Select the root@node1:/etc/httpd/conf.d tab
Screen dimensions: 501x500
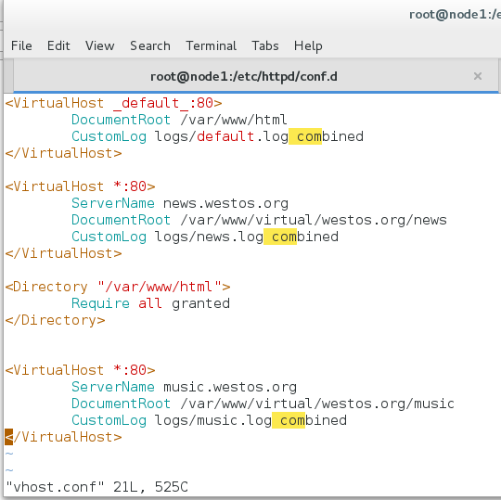pos(244,76)
